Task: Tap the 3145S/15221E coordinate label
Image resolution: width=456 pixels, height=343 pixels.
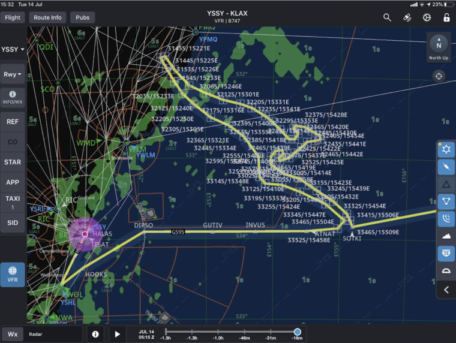Action: coord(189,48)
